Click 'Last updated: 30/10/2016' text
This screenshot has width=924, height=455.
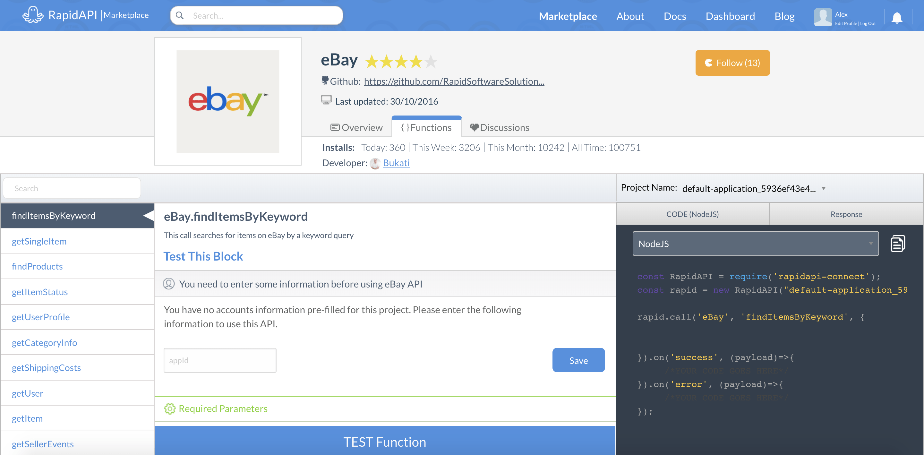click(x=386, y=101)
